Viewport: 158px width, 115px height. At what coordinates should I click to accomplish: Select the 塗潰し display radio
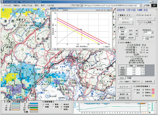[62, 110]
